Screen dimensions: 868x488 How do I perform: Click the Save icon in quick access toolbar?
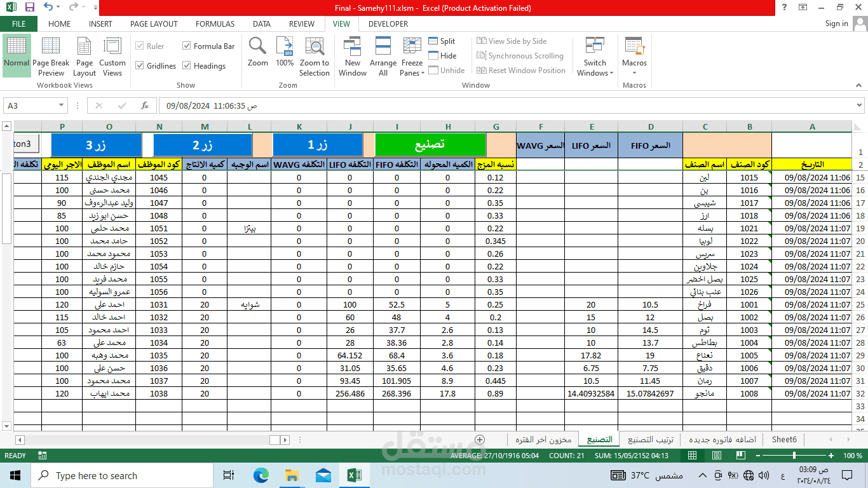pyautogui.click(x=29, y=8)
